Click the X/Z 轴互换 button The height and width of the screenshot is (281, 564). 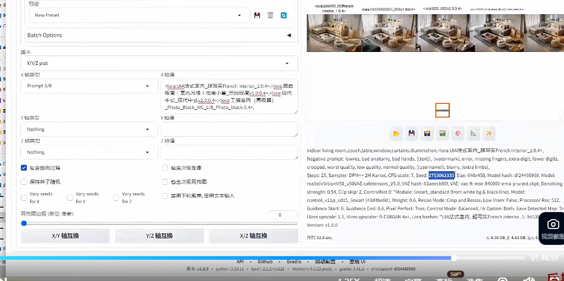tap(253, 236)
